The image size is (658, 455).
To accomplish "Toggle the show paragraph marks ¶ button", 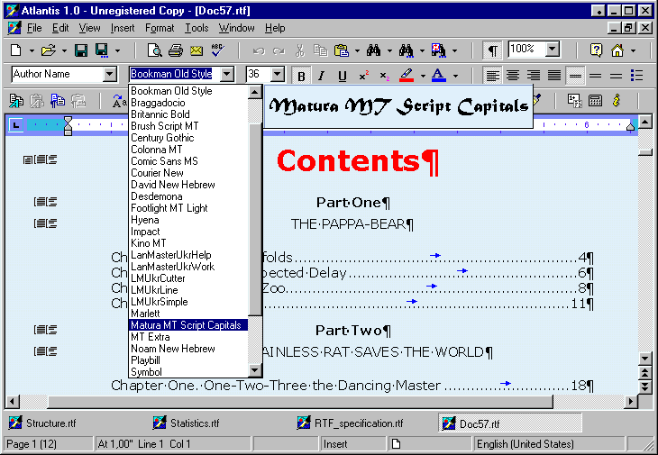I will 493,50.
